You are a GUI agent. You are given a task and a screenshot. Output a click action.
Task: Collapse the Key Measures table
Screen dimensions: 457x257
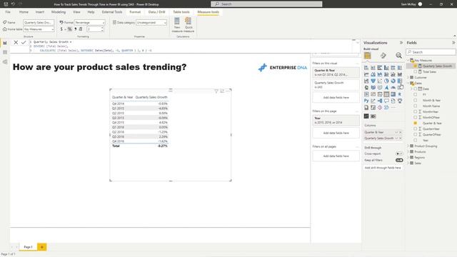tap(408, 60)
